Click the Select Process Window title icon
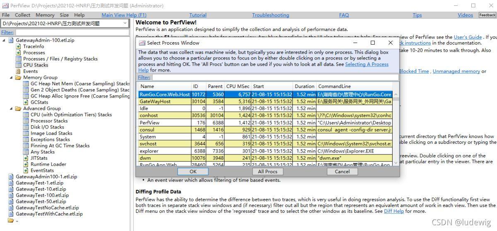 click(142, 43)
